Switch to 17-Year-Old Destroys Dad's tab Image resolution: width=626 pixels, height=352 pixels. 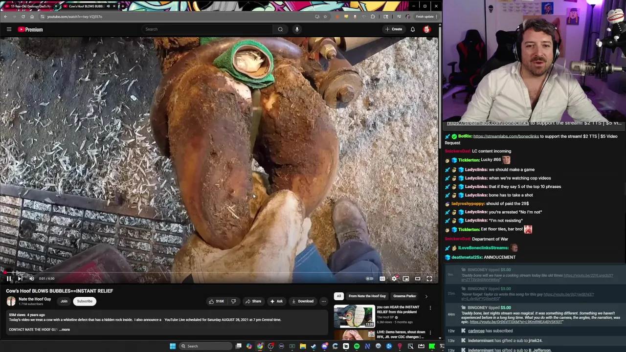point(30,6)
